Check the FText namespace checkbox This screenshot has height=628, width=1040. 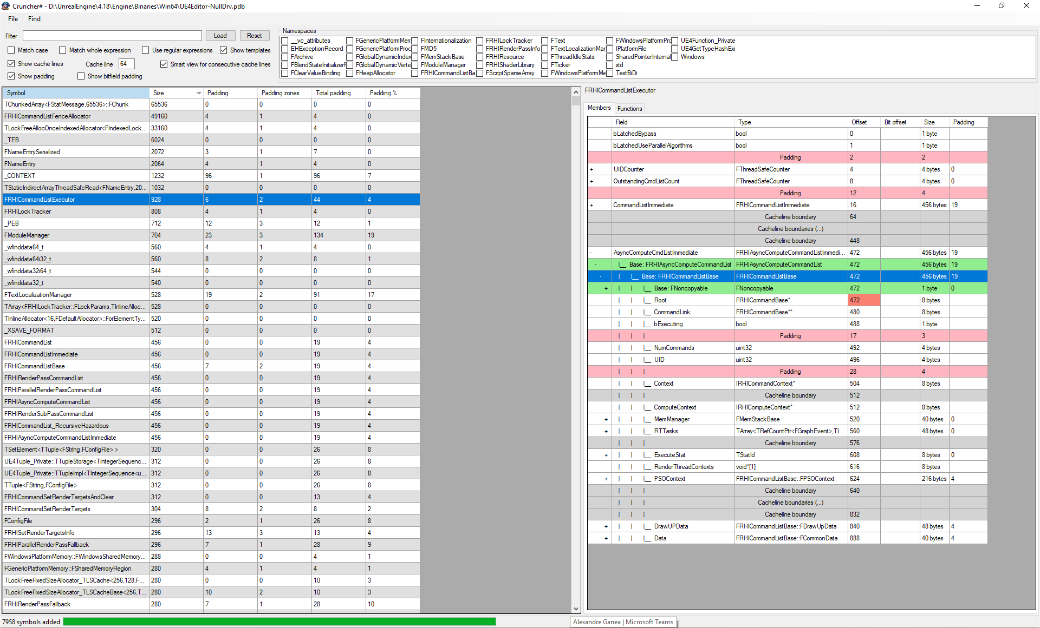[544, 41]
